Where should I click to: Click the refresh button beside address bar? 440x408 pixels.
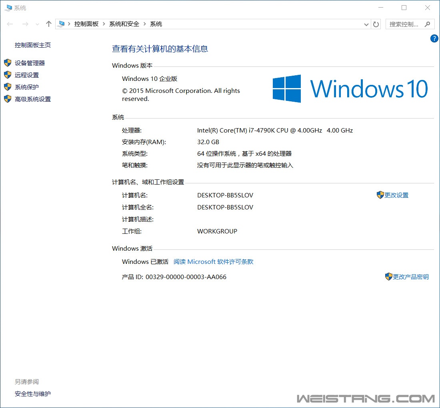click(x=376, y=24)
